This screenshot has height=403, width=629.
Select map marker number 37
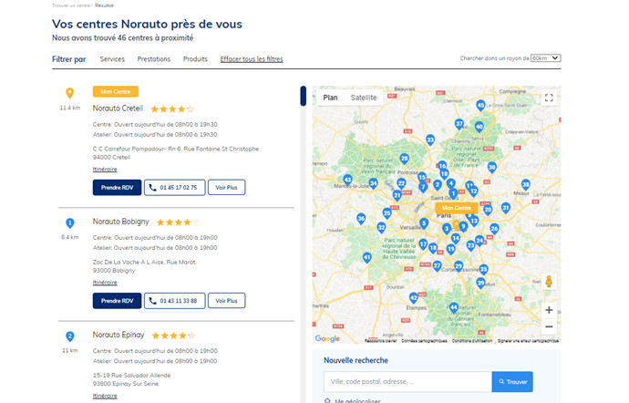pos(459,124)
